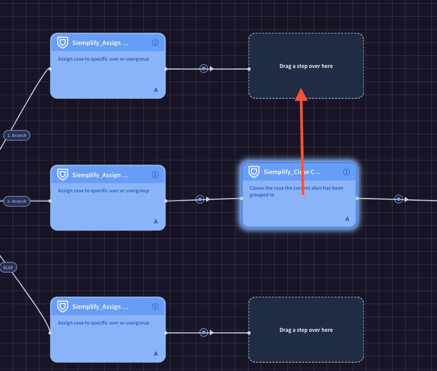Click connector circle right of Close Case step
The image size is (437, 371).
point(399,199)
